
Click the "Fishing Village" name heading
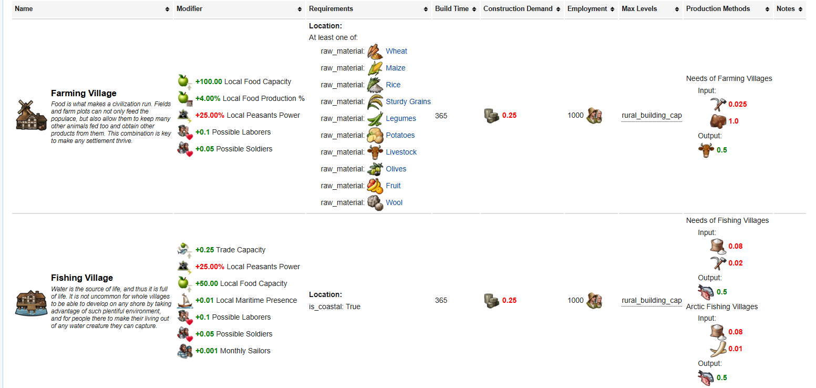(82, 278)
